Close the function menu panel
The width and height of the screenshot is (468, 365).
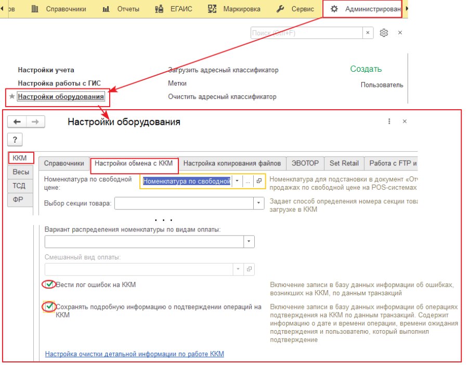[x=400, y=33]
